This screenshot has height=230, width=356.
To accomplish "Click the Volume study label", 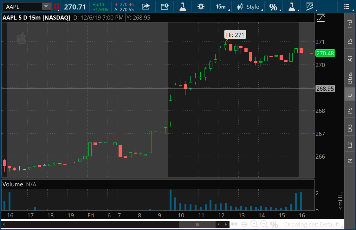I will pos(13,184).
